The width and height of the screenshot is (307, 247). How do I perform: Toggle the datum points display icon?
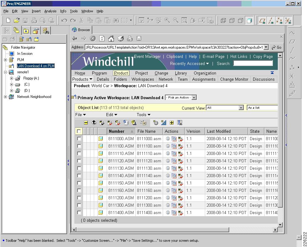(280, 20)
